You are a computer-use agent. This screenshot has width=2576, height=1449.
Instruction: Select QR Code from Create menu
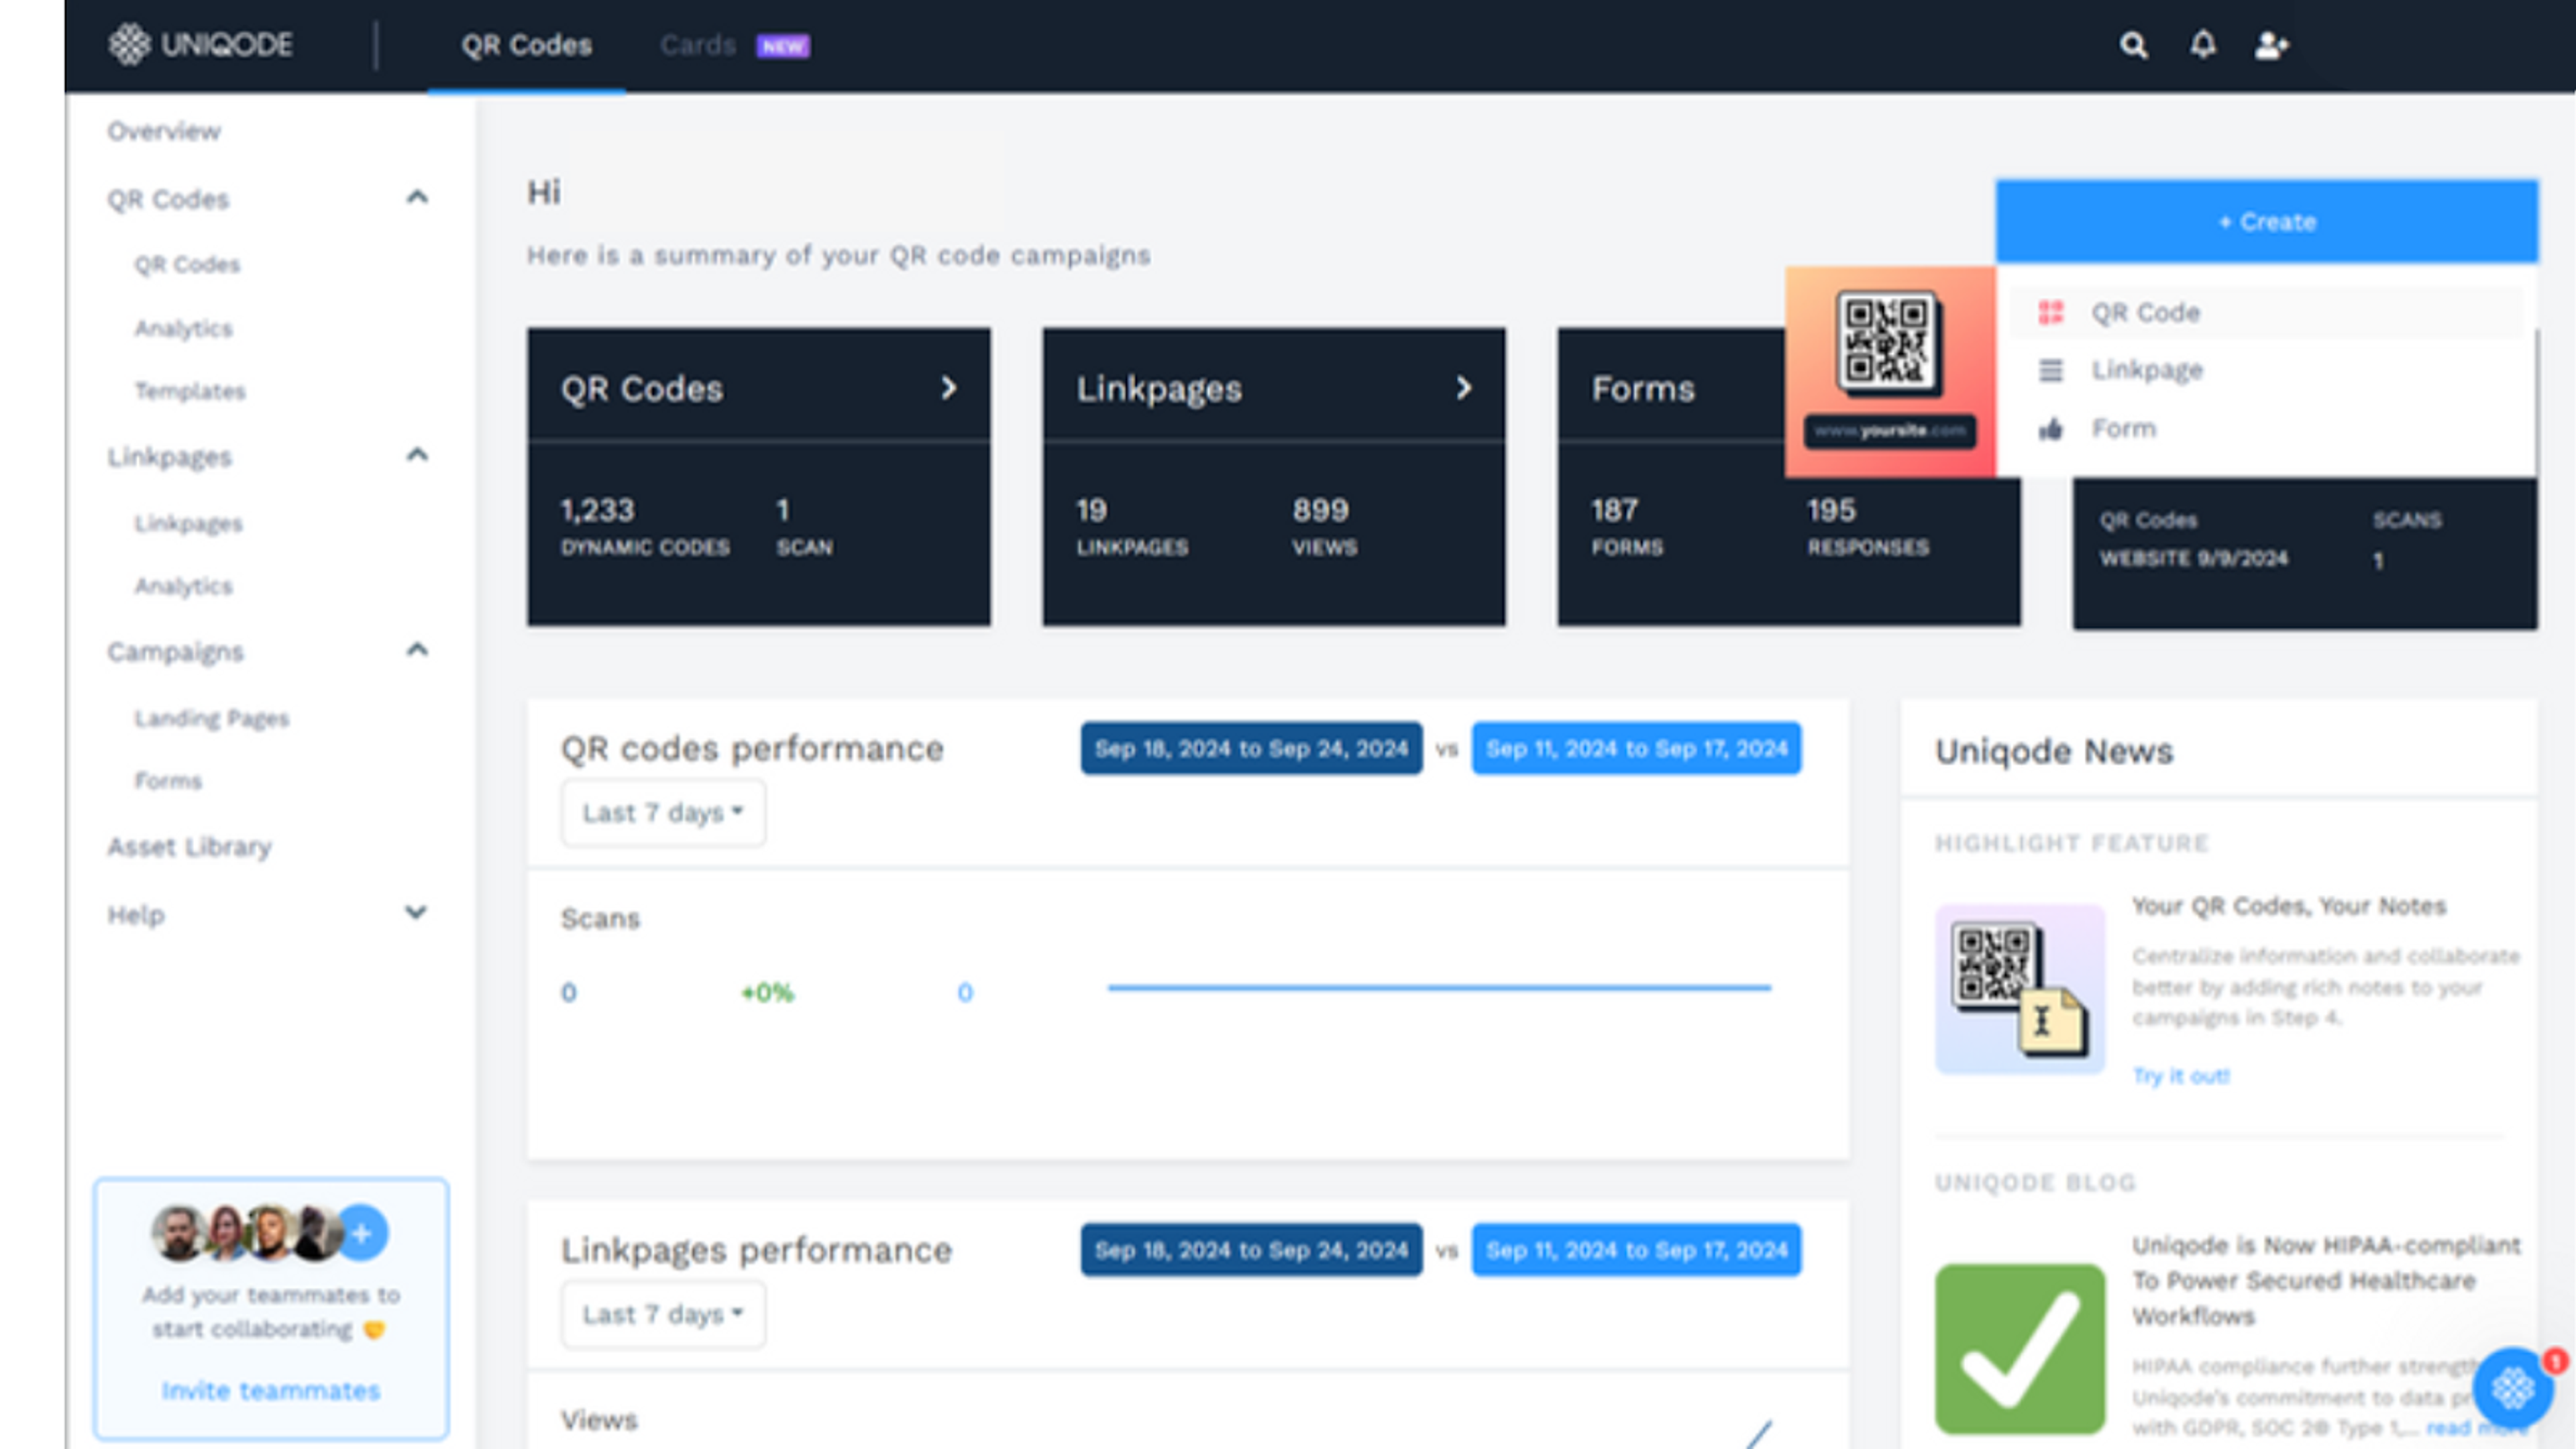tap(2266, 313)
